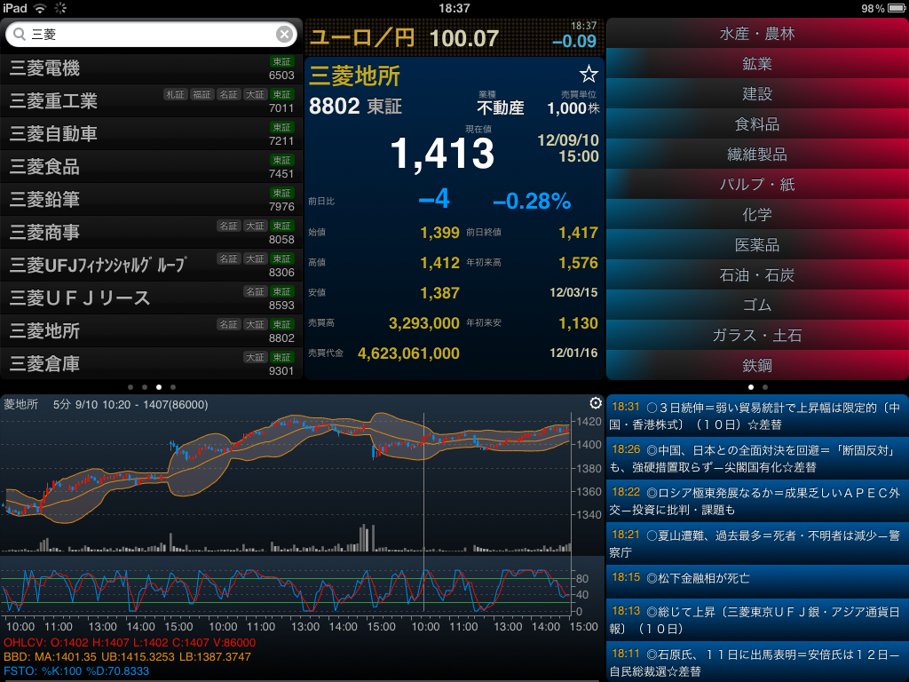Open the 食料品 sector
Screen dimensions: 909x682
pos(757,124)
